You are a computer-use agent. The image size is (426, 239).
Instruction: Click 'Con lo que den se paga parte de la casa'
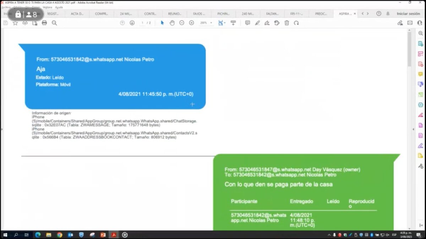279,184
